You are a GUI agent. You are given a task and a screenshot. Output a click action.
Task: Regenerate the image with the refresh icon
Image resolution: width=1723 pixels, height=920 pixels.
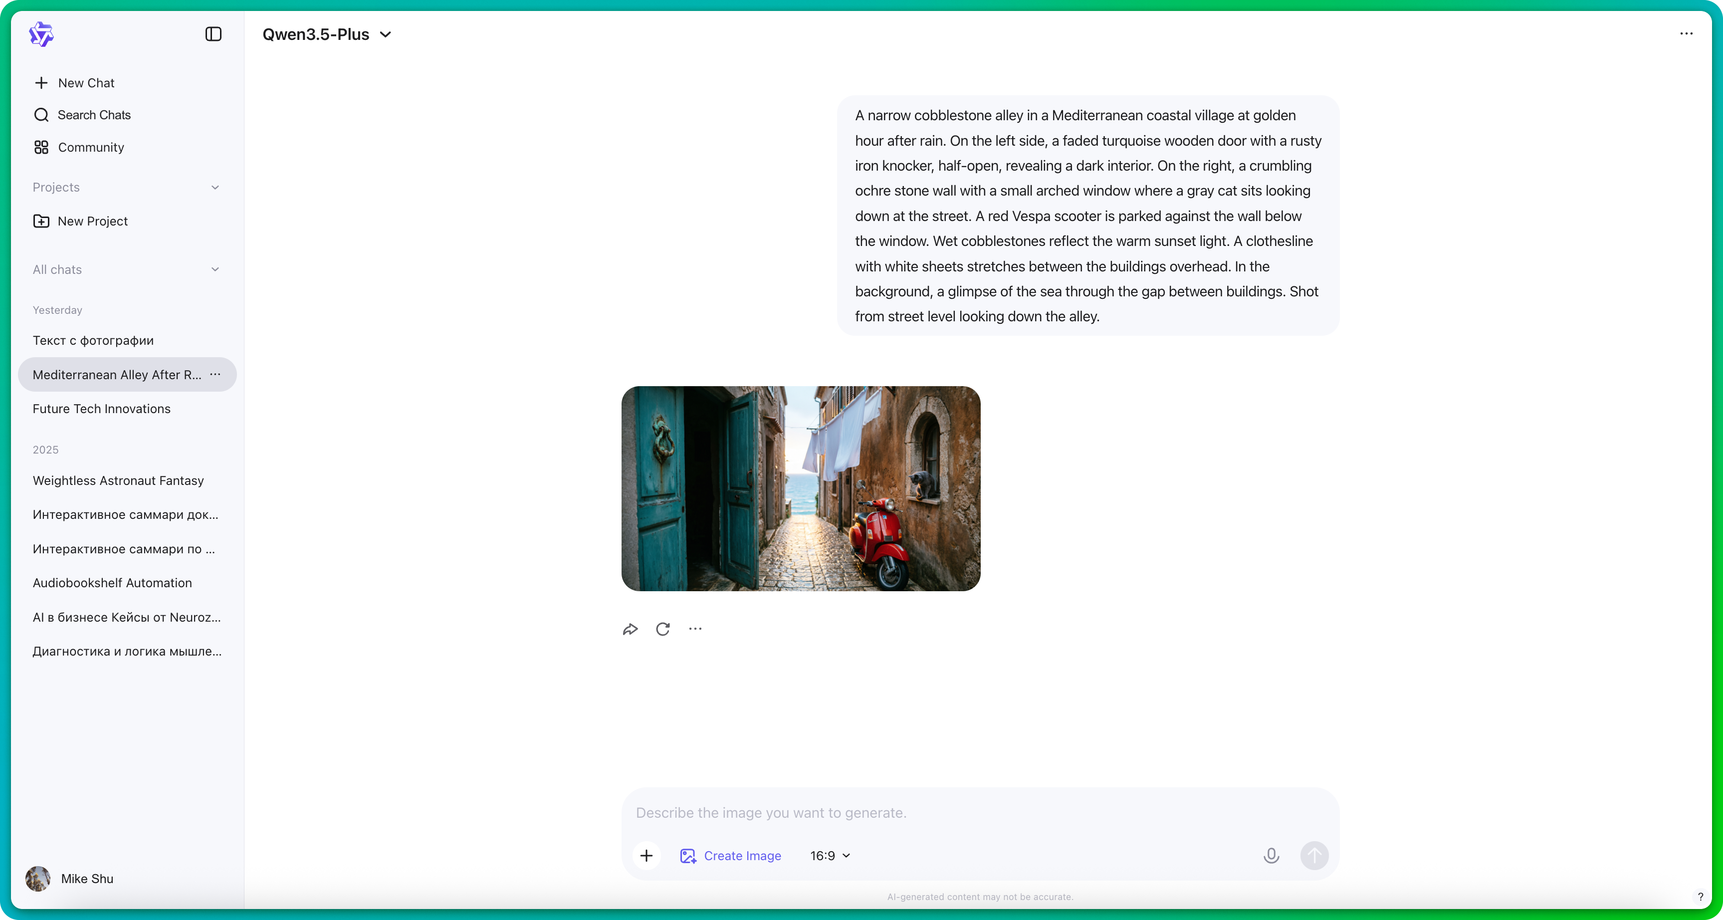[x=663, y=629]
